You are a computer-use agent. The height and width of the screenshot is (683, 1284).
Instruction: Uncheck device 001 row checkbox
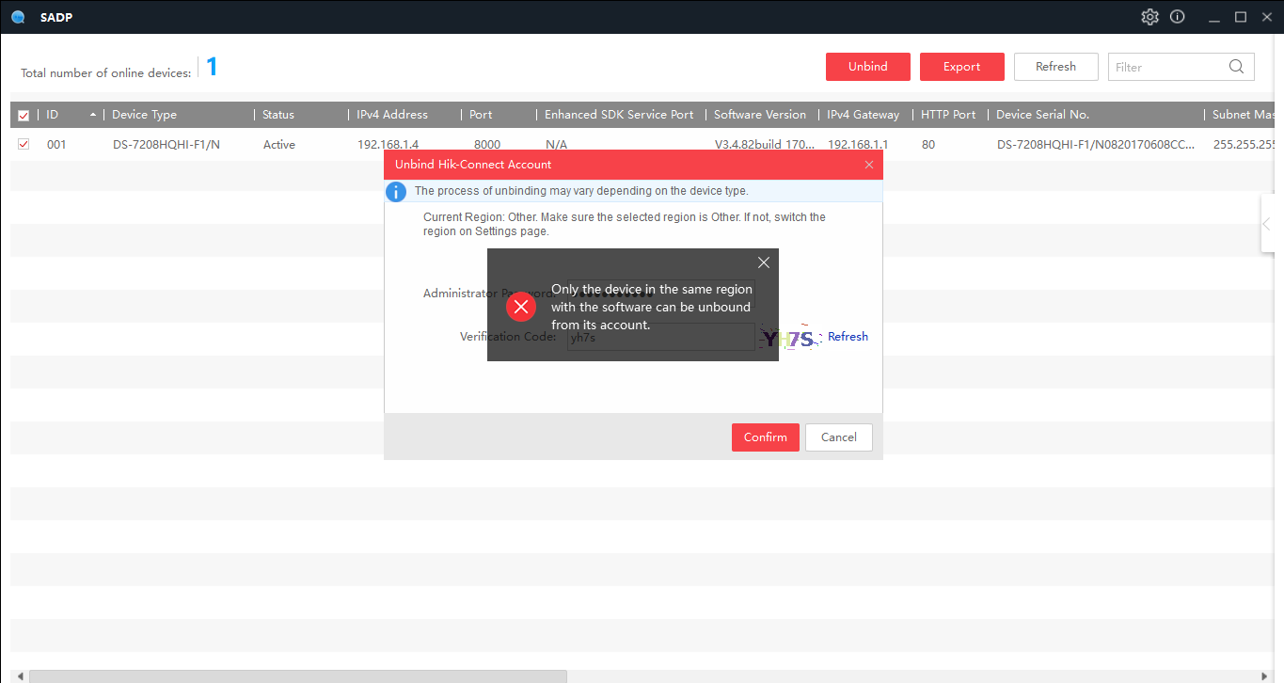24,144
